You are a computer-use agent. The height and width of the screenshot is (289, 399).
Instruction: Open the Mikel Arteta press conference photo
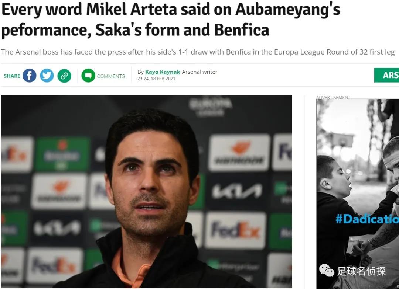pos(147,192)
